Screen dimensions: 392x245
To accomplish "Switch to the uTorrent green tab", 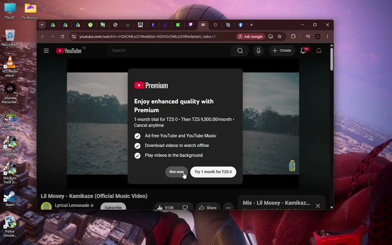I will 91,25.
